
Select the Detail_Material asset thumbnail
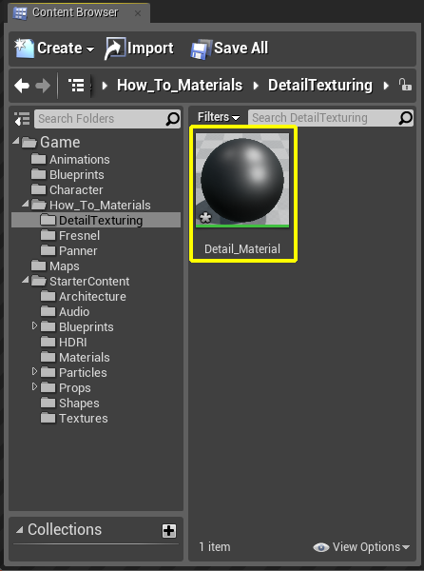tap(242, 180)
